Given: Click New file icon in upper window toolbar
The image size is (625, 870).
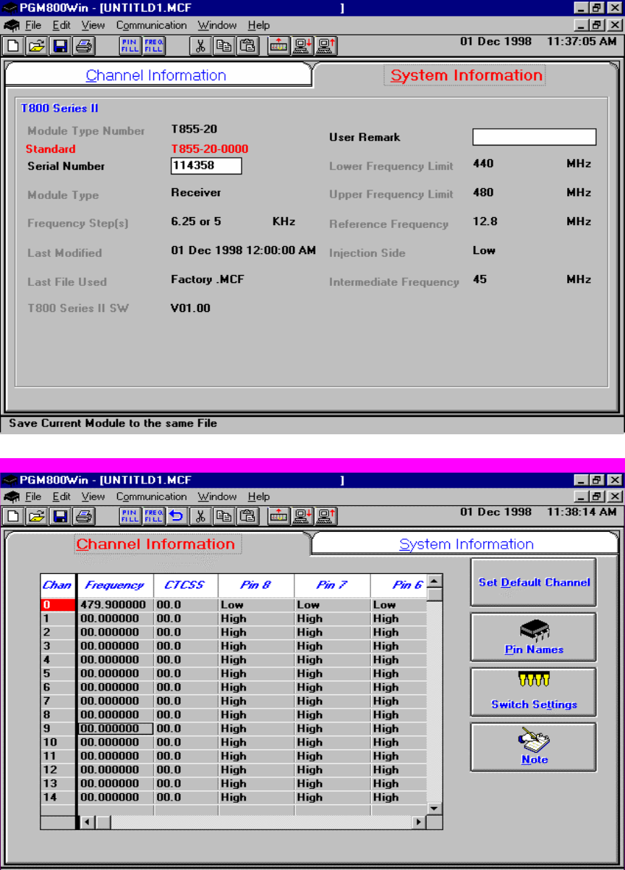Looking at the screenshot, I should [13, 46].
